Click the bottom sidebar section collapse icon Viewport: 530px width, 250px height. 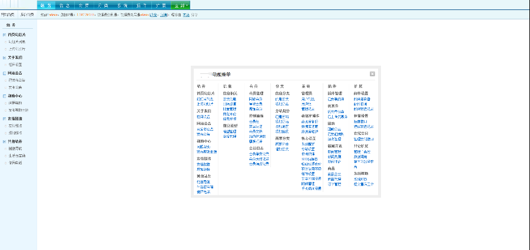4,141
